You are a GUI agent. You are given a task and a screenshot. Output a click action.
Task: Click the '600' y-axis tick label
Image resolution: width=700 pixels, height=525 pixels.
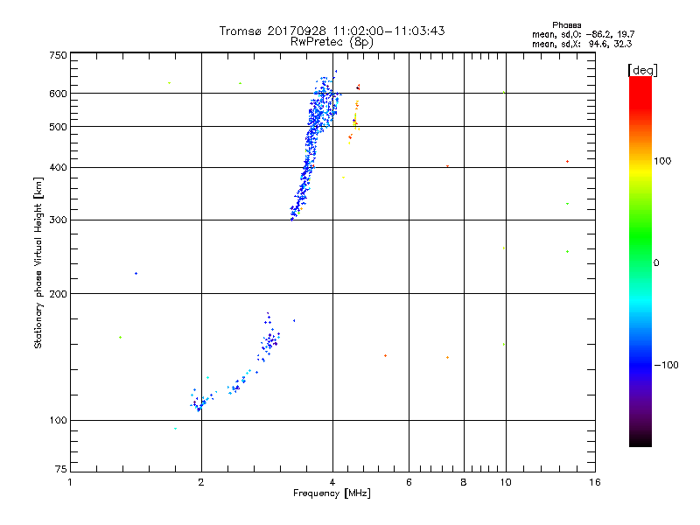click(x=58, y=94)
